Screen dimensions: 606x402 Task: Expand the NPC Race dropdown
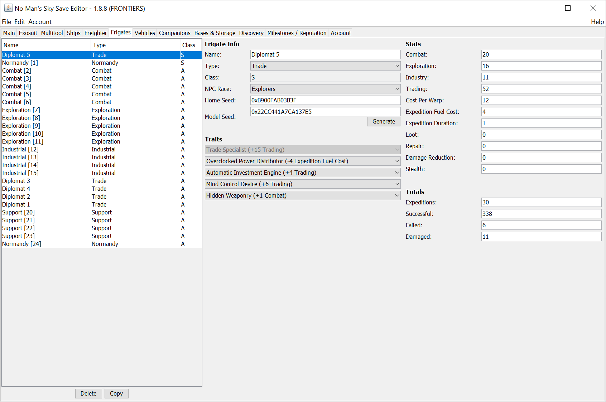click(x=325, y=89)
